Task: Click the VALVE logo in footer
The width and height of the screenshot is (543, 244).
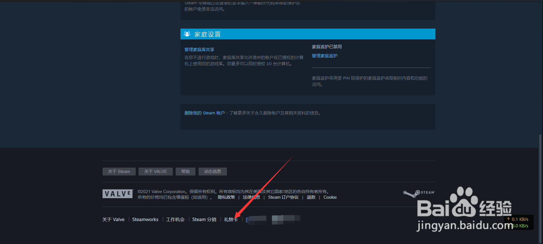Action: [x=118, y=194]
